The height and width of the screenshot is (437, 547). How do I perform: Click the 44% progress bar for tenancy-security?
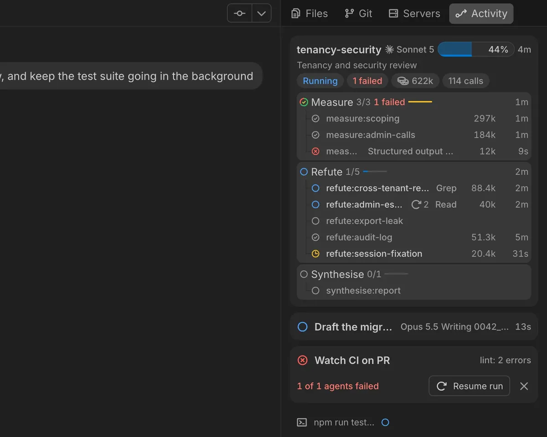[476, 50]
